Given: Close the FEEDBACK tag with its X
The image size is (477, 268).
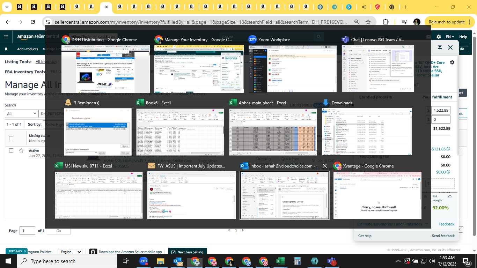Looking at the screenshot, I should coord(25,251).
